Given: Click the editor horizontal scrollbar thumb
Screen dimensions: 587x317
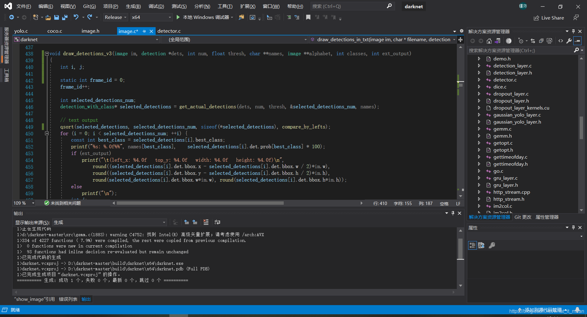Looking at the screenshot, I should click(x=200, y=203).
